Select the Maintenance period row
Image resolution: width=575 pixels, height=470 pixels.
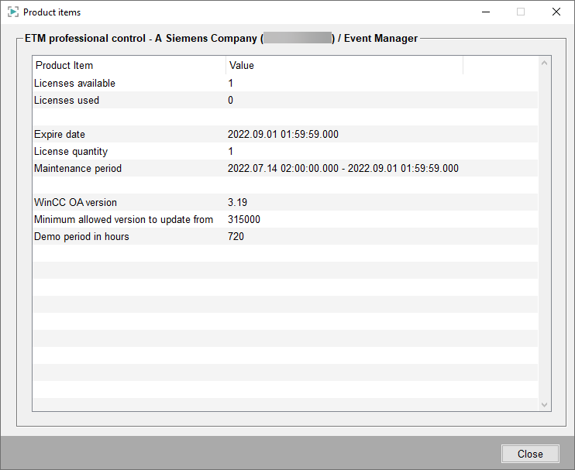pyautogui.click(x=77, y=169)
